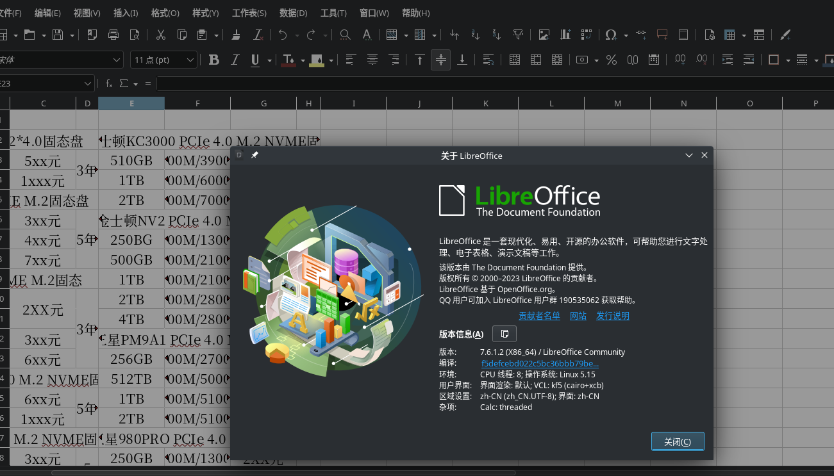The image size is (834, 476).
Task: Click the Insert Chart icon
Action: [x=565, y=35]
